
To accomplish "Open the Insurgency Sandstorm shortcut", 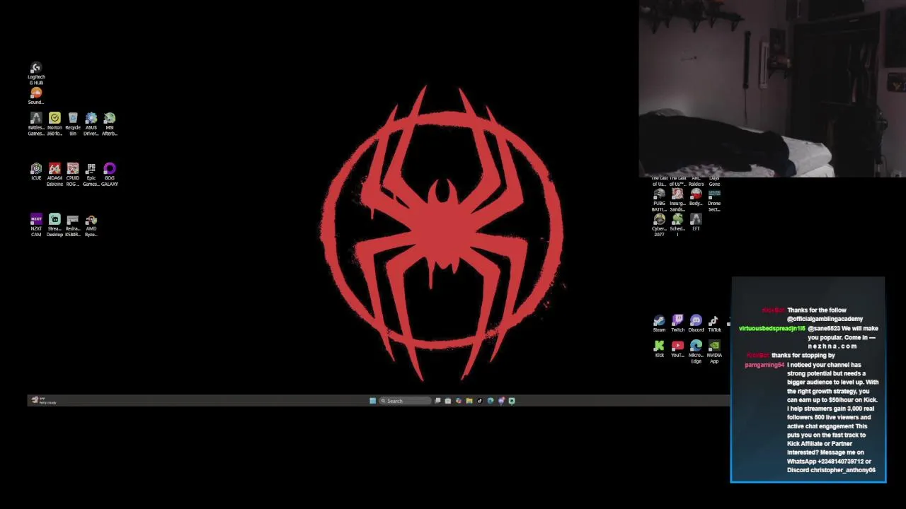I will tap(677, 200).
